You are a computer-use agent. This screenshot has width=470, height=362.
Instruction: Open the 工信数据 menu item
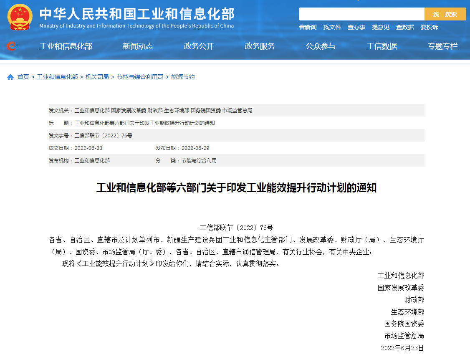382,46
